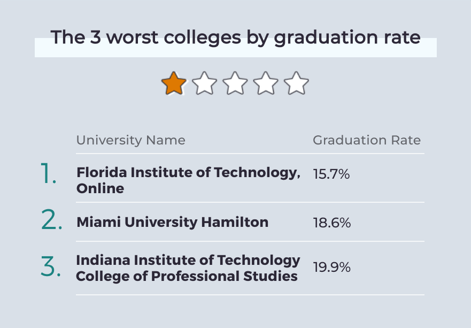The image size is (471, 328).
Task: Click the filled orange first star
Action: pos(174,83)
